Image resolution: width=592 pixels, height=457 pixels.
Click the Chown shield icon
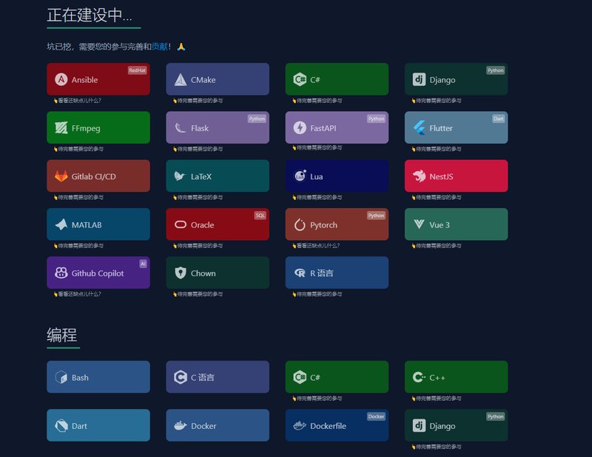181,273
